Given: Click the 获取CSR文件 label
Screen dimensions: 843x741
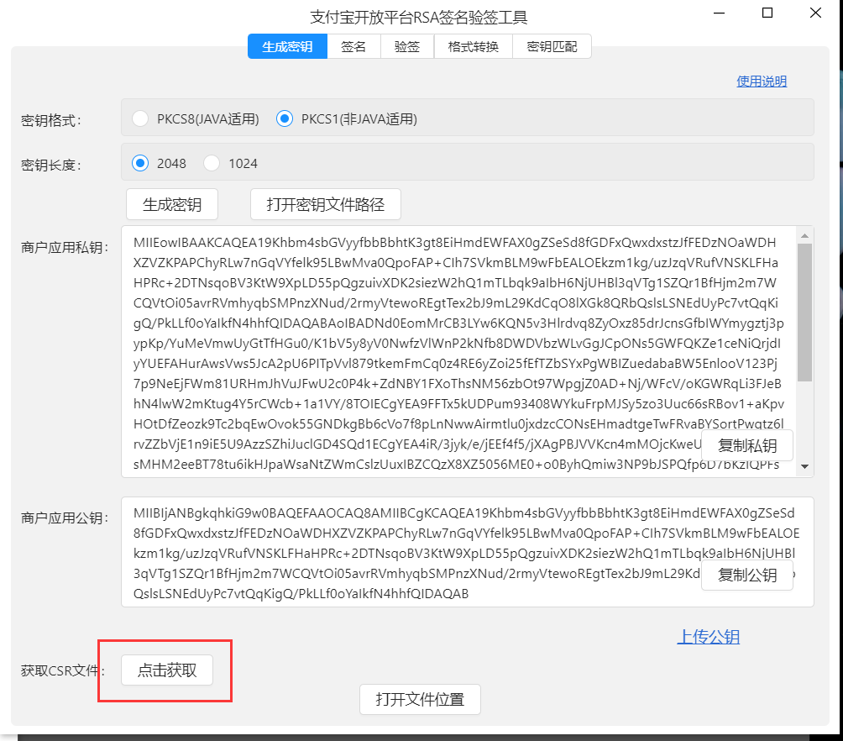Looking at the screenshot, I should pos(62,670).
